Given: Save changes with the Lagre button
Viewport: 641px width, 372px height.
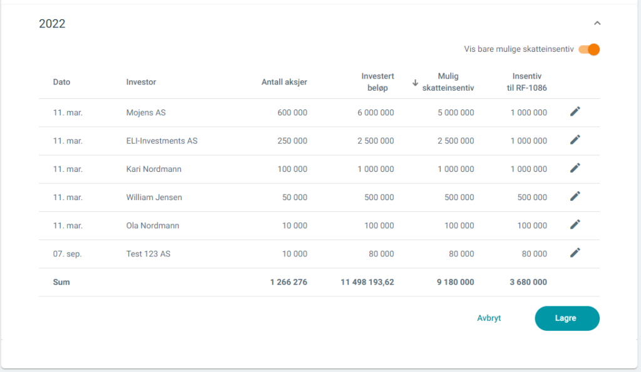Looking at the screenshot, I should [567, 318].
